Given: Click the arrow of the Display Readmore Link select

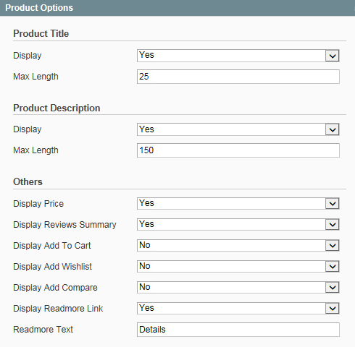Looking at the screenshot, I should coord(333,309).
